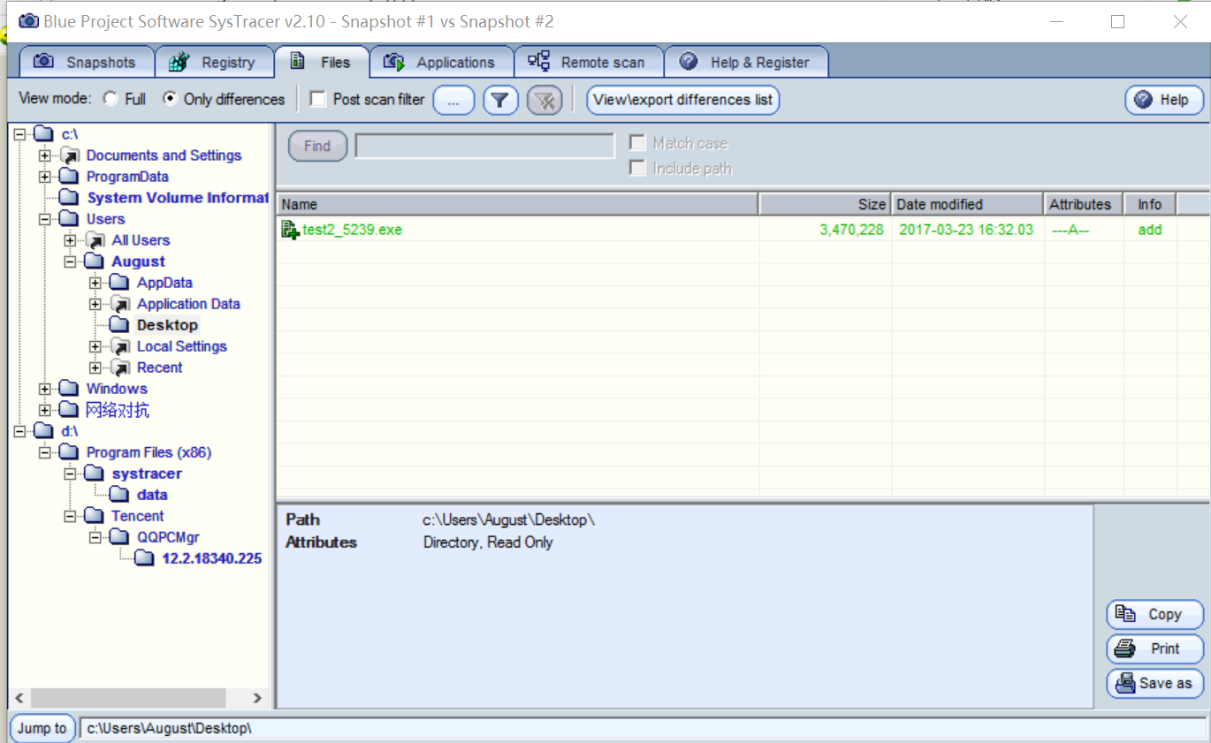Select test2_5239.exe file name

coord(353,230)
